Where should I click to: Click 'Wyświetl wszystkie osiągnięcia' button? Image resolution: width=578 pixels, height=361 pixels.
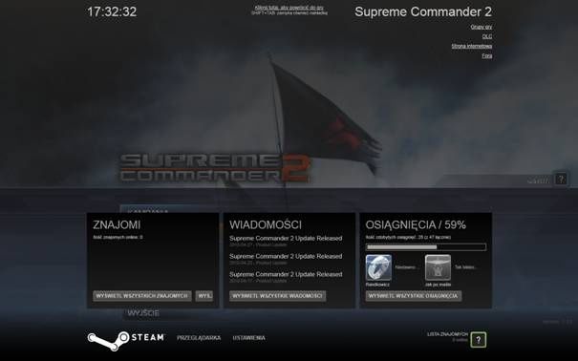pyautogui.click(x=414, y=296)
